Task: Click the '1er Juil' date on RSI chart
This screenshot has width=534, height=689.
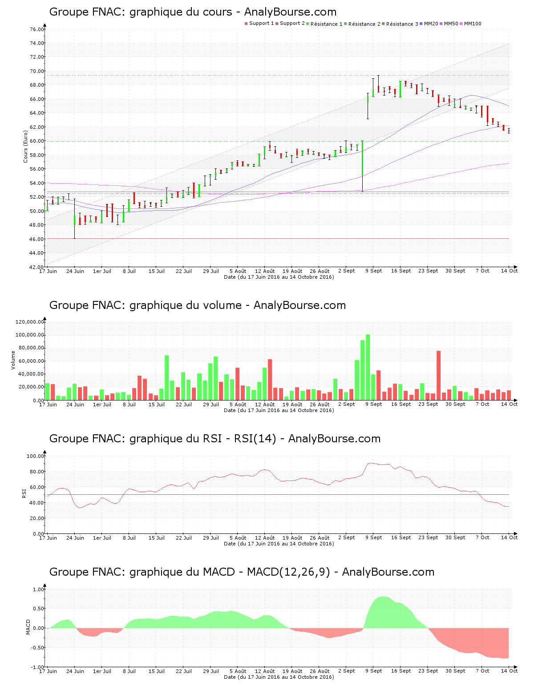Action: (x=102, y=538)
